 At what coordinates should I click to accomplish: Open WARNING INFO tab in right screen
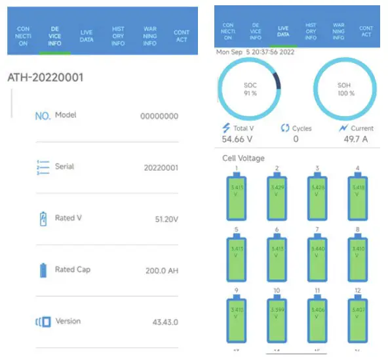[338, 32]
